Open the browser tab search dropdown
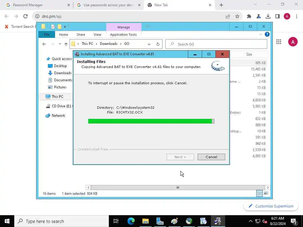 point(255,4)
